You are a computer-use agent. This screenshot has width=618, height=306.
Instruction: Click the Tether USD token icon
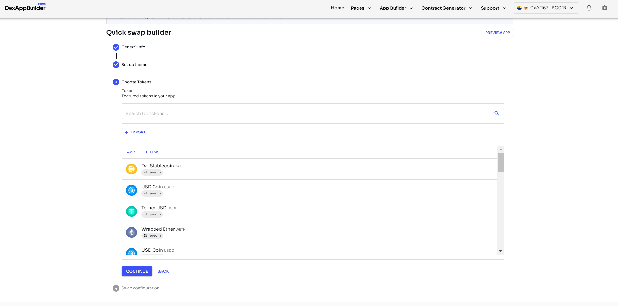(132, 211)
